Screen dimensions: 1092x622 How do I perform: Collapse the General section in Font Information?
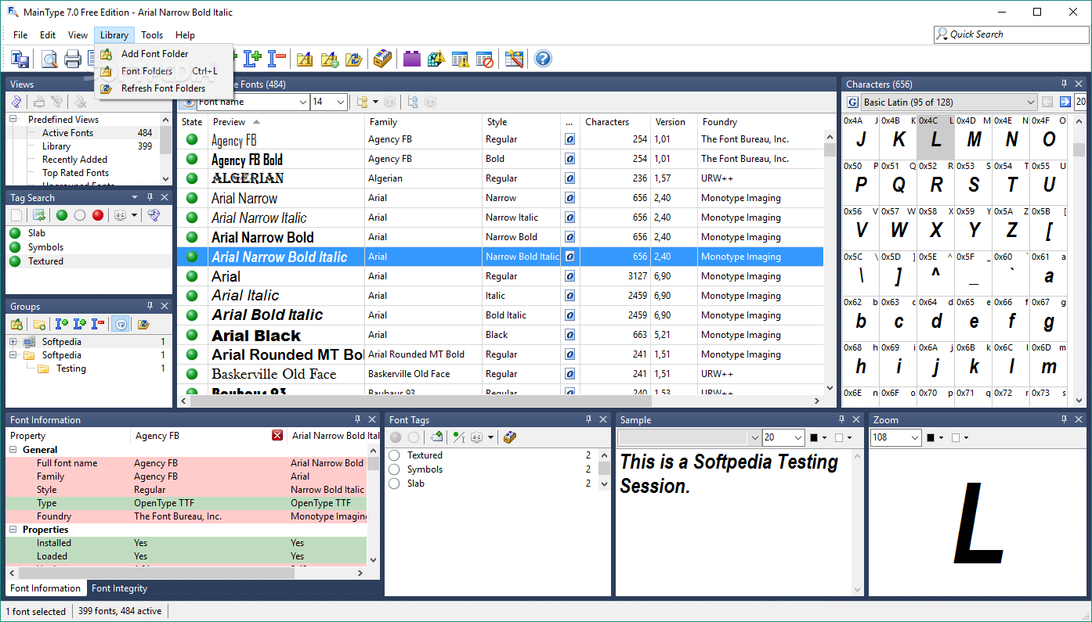[13, 450]
